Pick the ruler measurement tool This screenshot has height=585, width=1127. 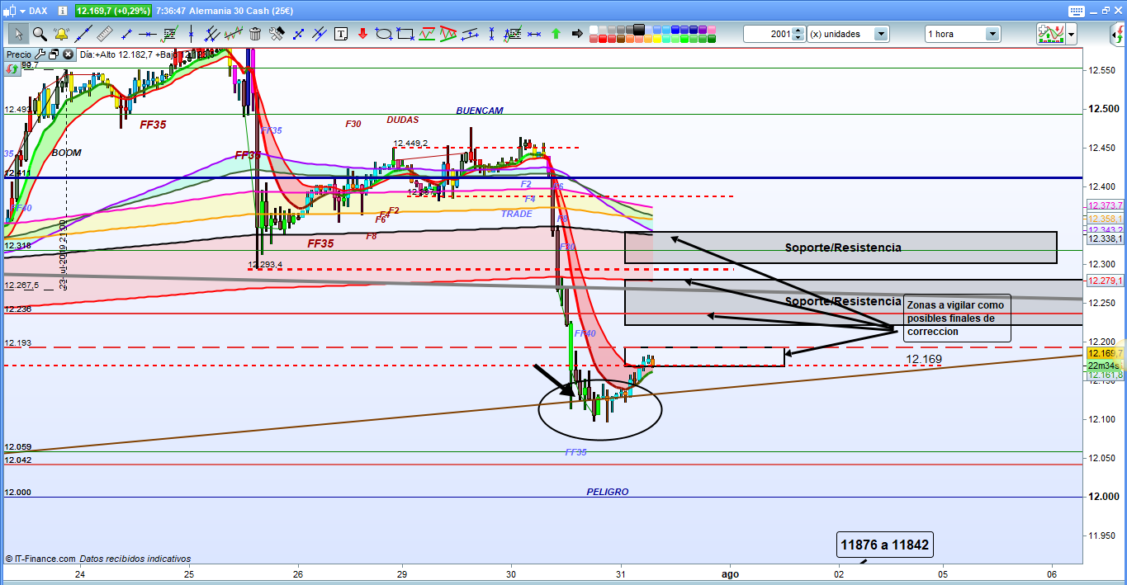104,34
